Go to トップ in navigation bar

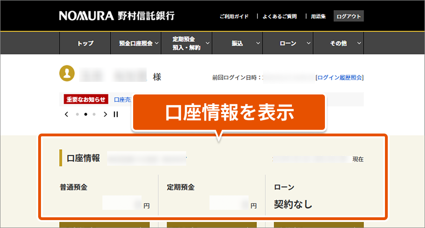(85, 43)
